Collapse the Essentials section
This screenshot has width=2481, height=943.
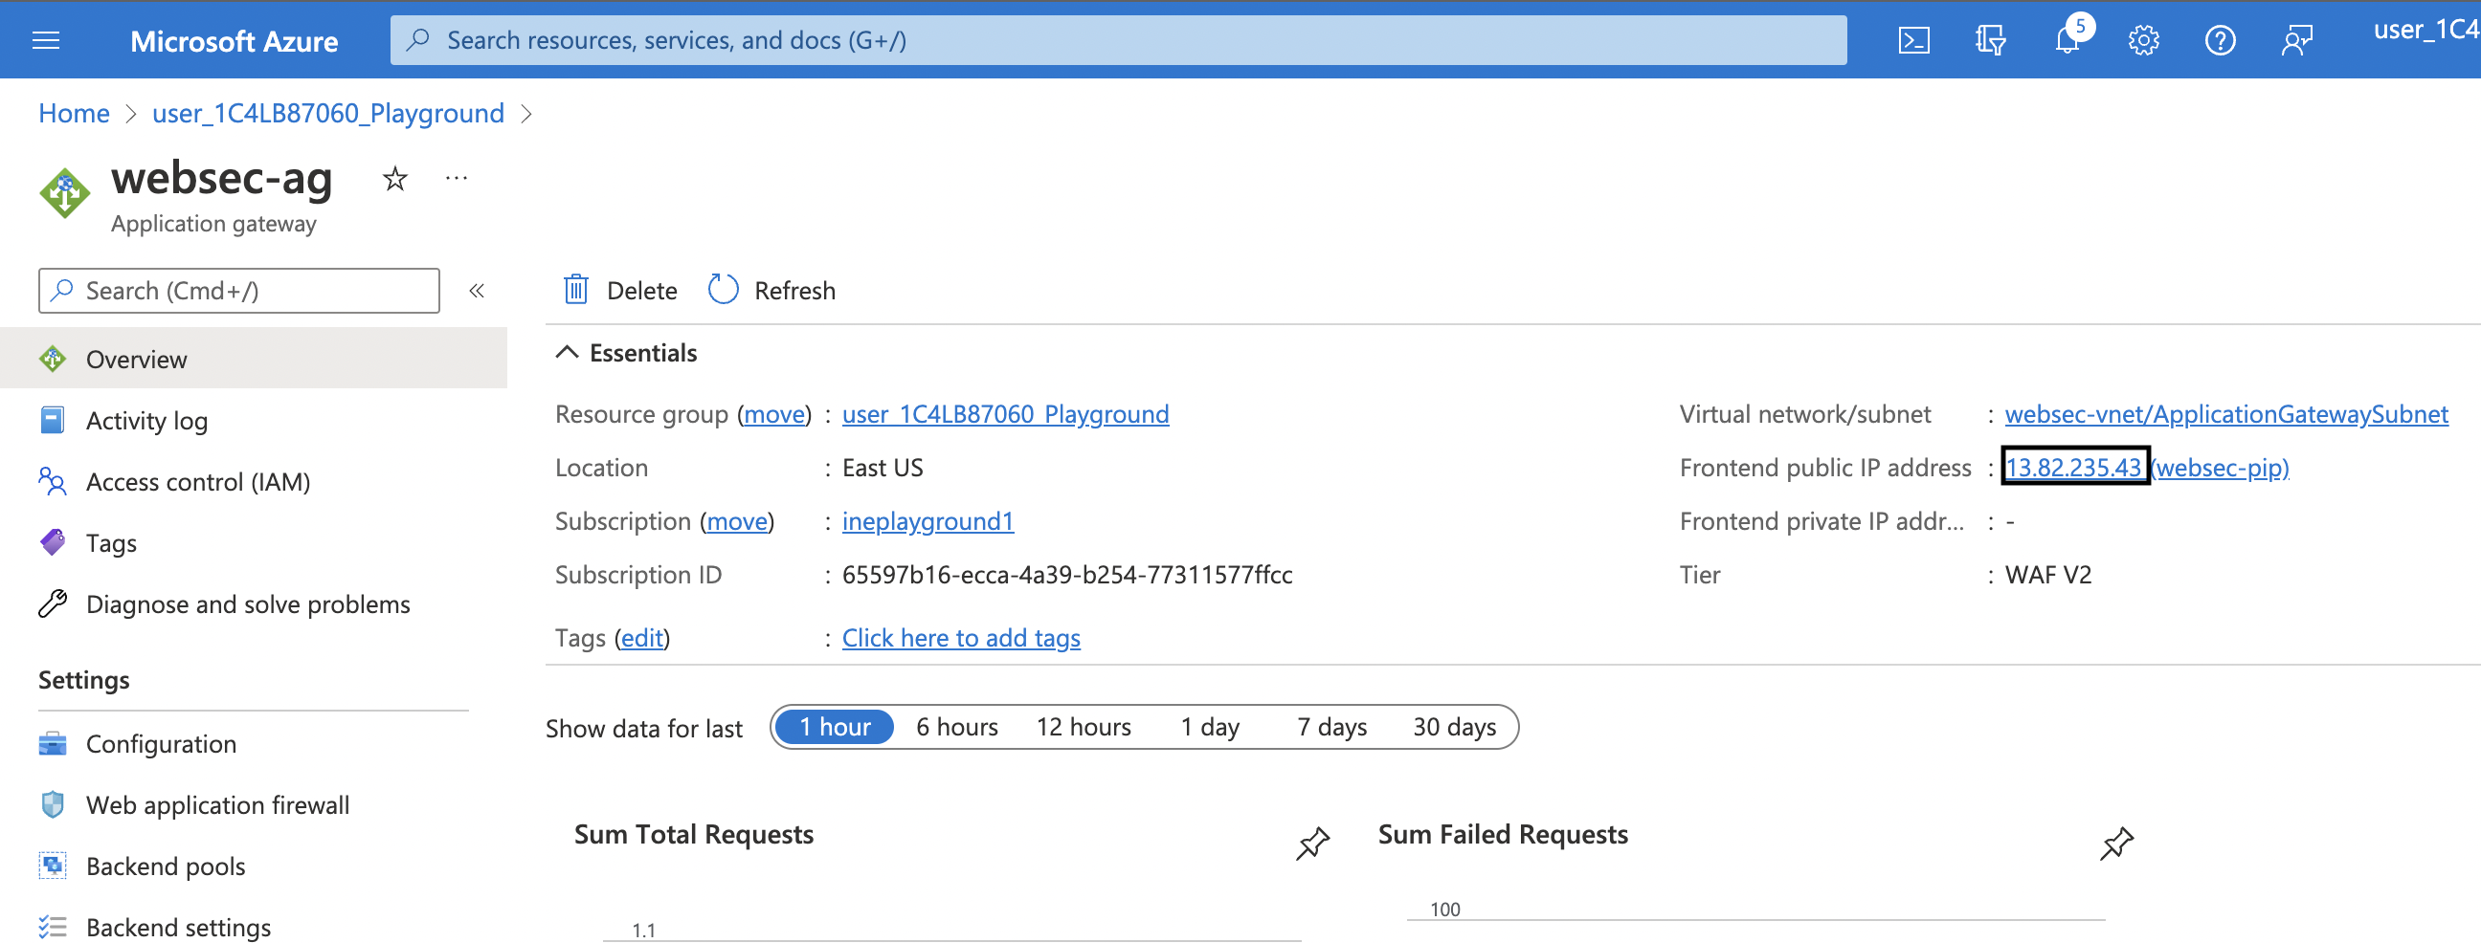[x=568, y=353]
